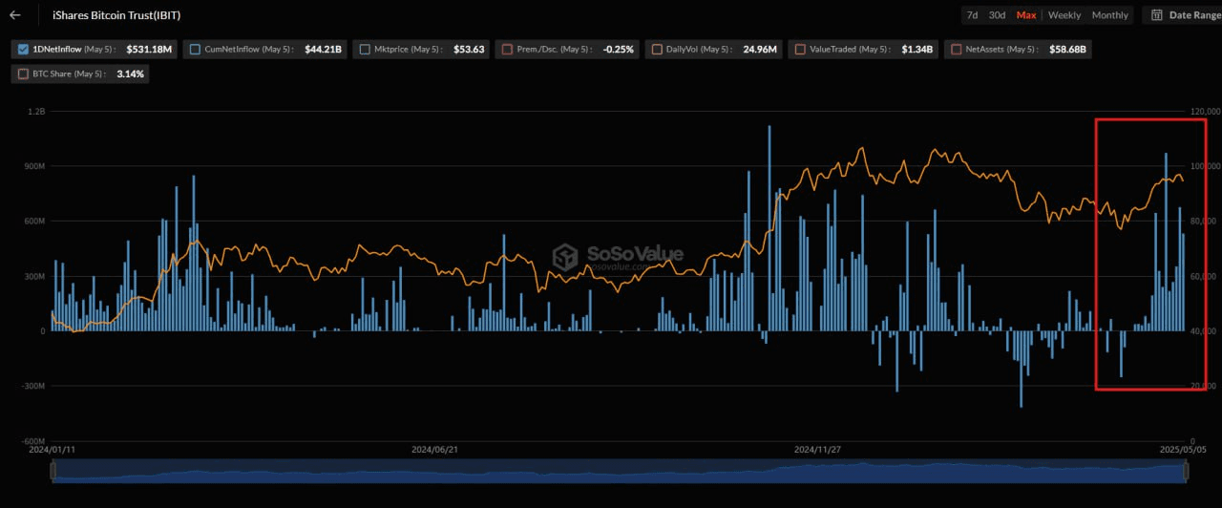The width and height of the screenshot is (1222, 508).
Task: Enable the BTC Share checkbox
Action: 23,74
